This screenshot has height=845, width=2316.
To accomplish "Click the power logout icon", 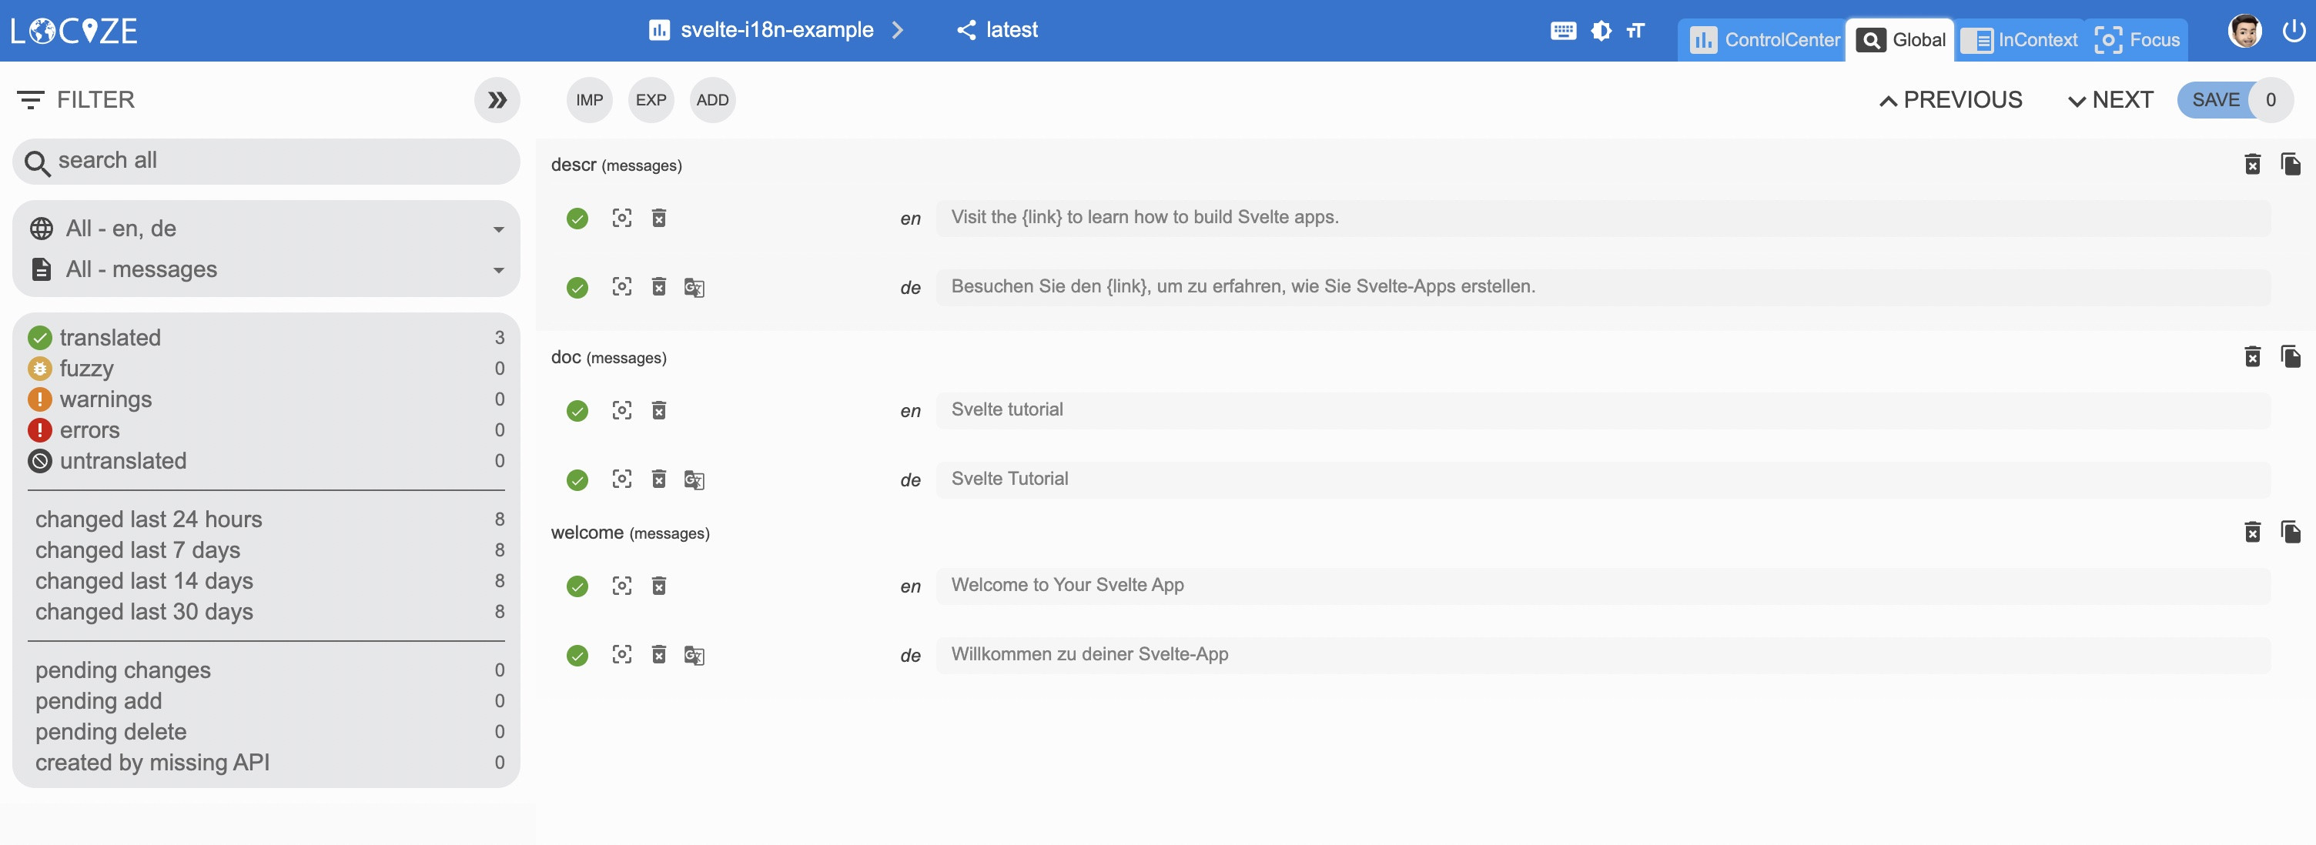I will point(2294,32).
